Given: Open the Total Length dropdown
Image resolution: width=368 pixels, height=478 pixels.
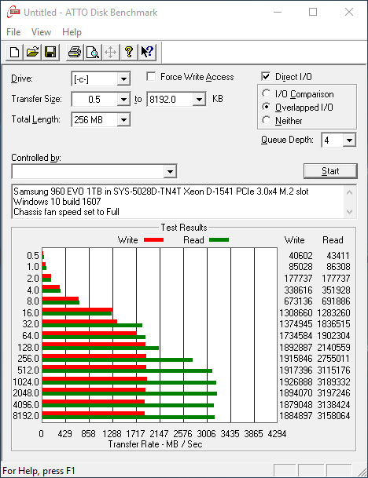Looking at the screenshot, I should [123, 120].
